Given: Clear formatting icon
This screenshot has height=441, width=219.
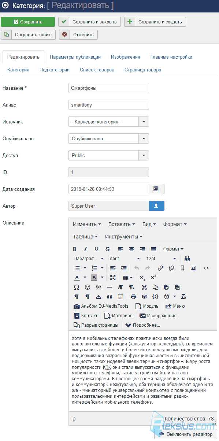Looking at the screenshot, I should tap(184, 297).
